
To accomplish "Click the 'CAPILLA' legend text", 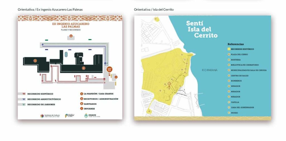I will click(x=235, y=102).
